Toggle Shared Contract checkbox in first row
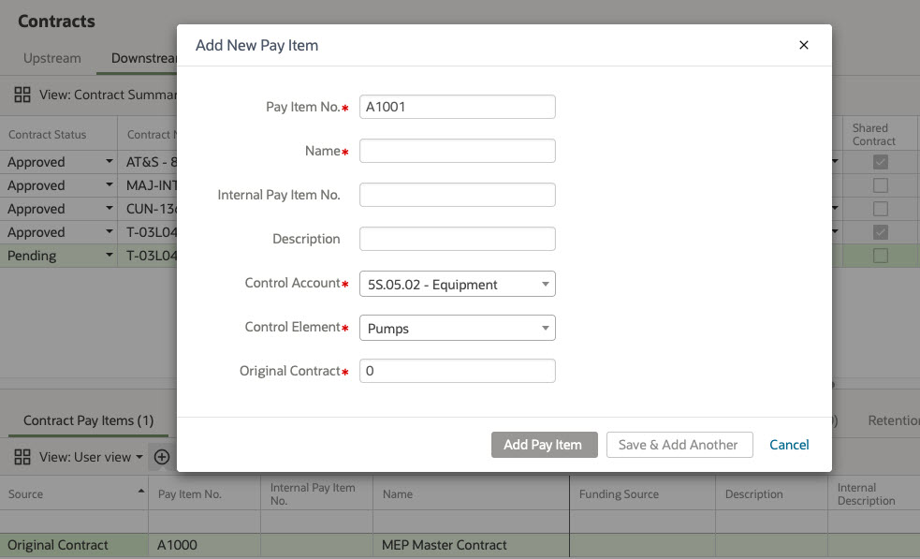Viewport: 920px width, 559px height. point(880,162)
